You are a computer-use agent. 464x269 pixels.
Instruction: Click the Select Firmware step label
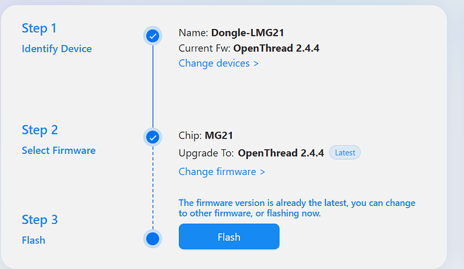click(x=59, y=150)
